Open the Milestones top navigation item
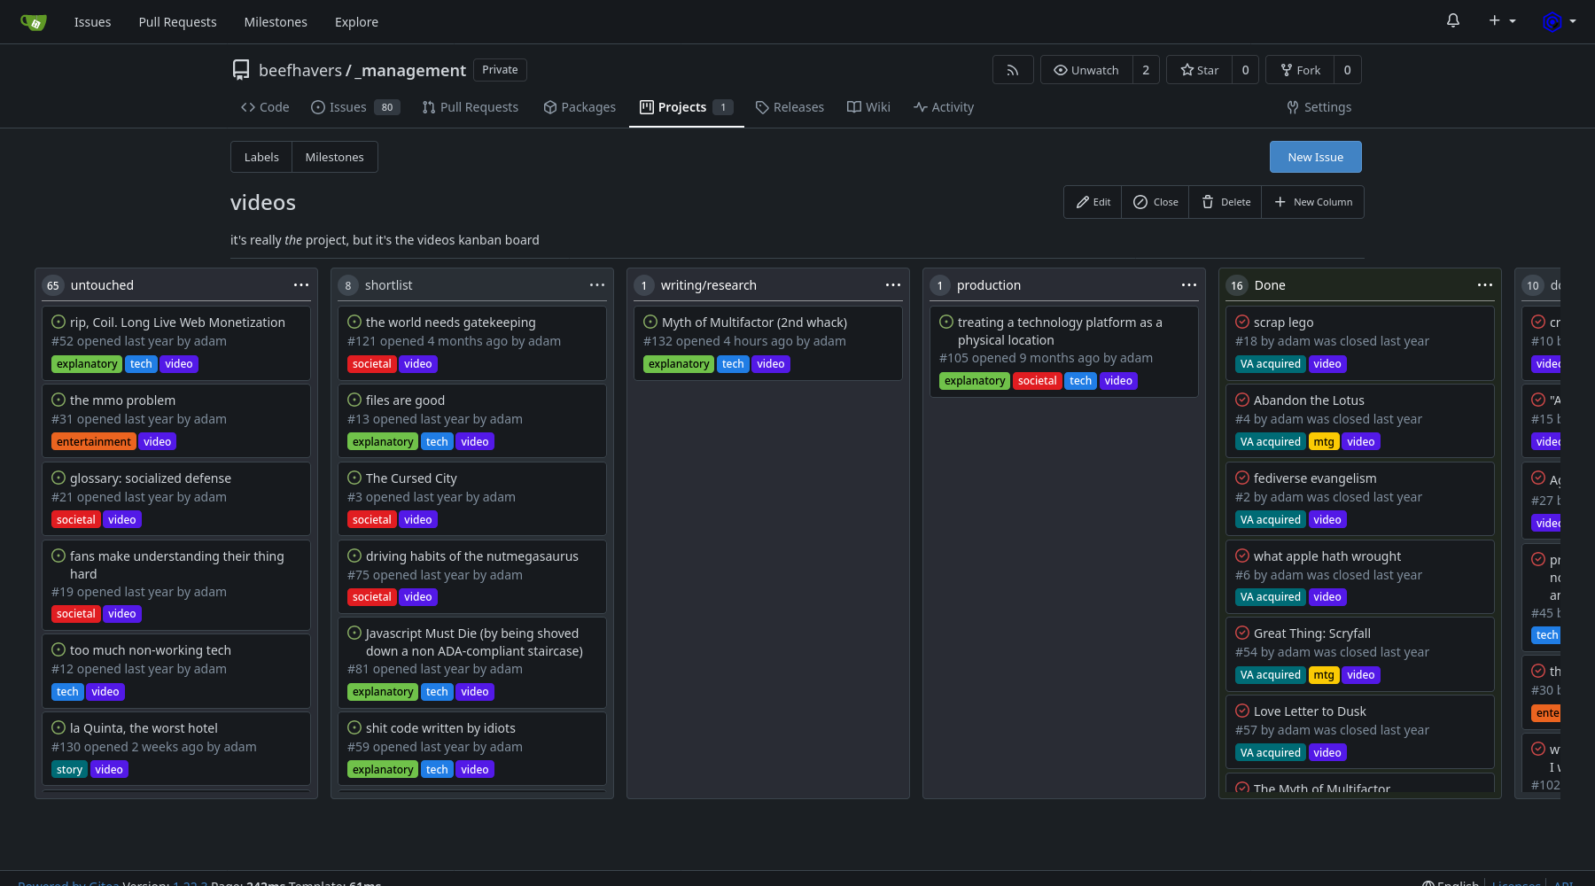Viewport: 1595px width, 886px height. click(x=276, y=22)
